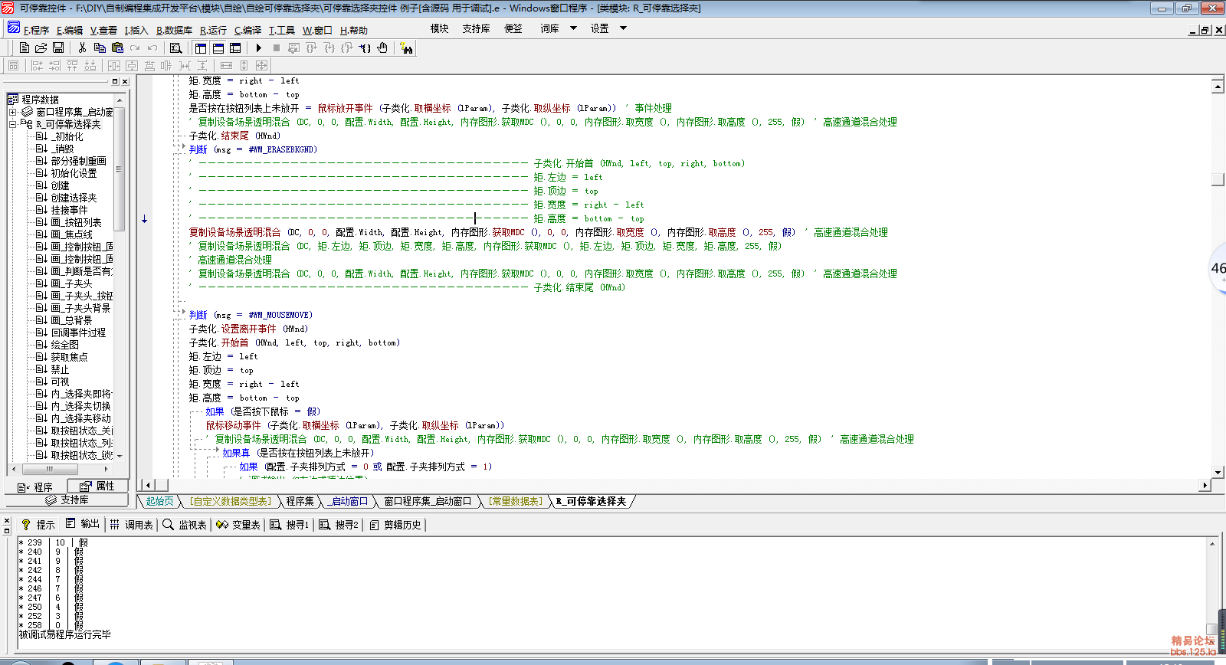Image resolution: width=1226 pixels, height=665 pixels.
Task: Select 画_按钮列表 in the program tree
Action: pyautogui.click(x=76, y=222)
